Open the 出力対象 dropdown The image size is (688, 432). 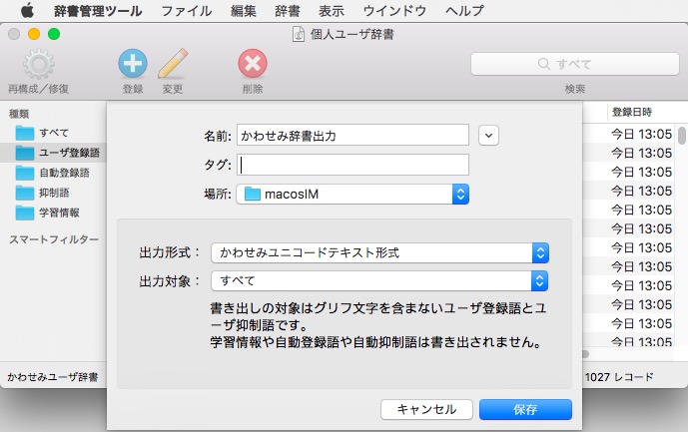tap(379, 280)
